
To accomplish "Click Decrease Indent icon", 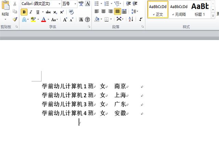I will pos(128,3).
